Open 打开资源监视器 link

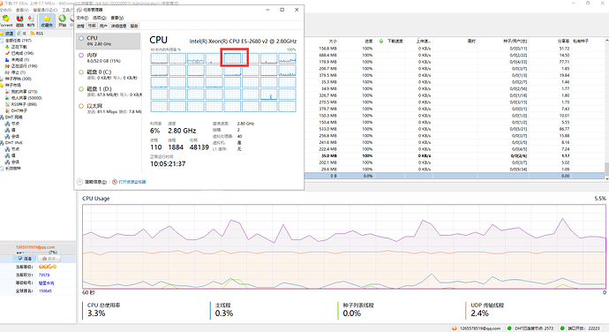(x=132, y=182)
